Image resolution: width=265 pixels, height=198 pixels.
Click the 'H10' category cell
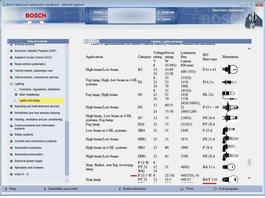click(x=141, y=124)
